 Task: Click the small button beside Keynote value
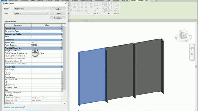pyautogui.click(x=62, y=72)
